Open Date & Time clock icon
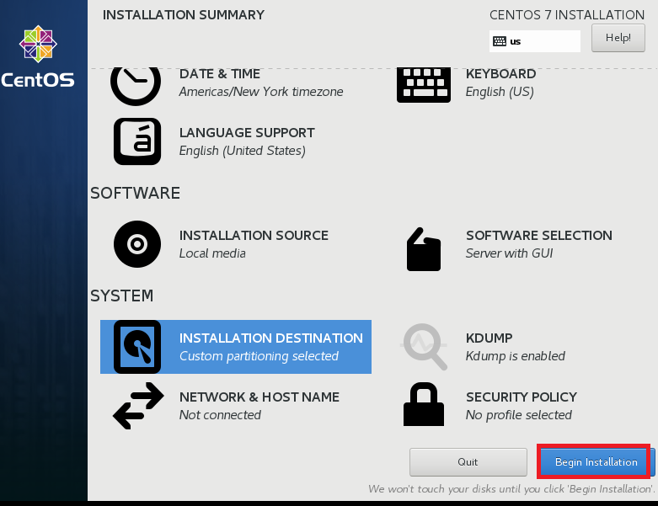 pos(136,85)
